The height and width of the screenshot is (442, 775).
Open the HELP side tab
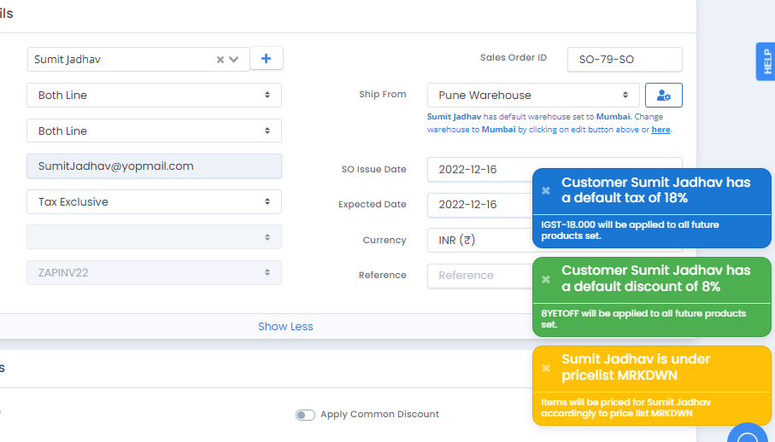click(766, 61)
